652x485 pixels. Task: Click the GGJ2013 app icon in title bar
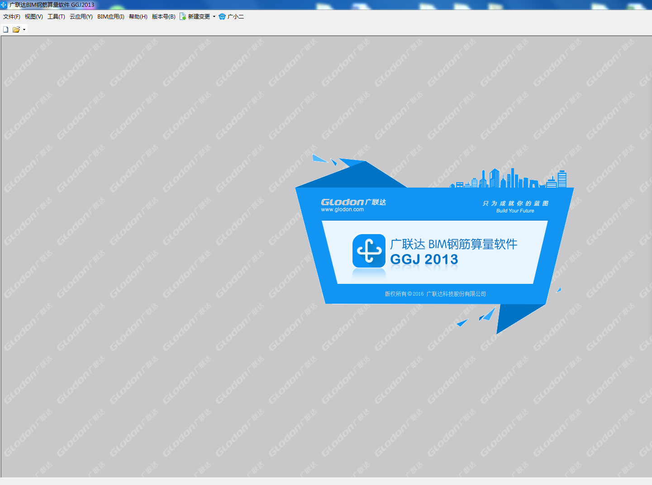pos(4,5)
